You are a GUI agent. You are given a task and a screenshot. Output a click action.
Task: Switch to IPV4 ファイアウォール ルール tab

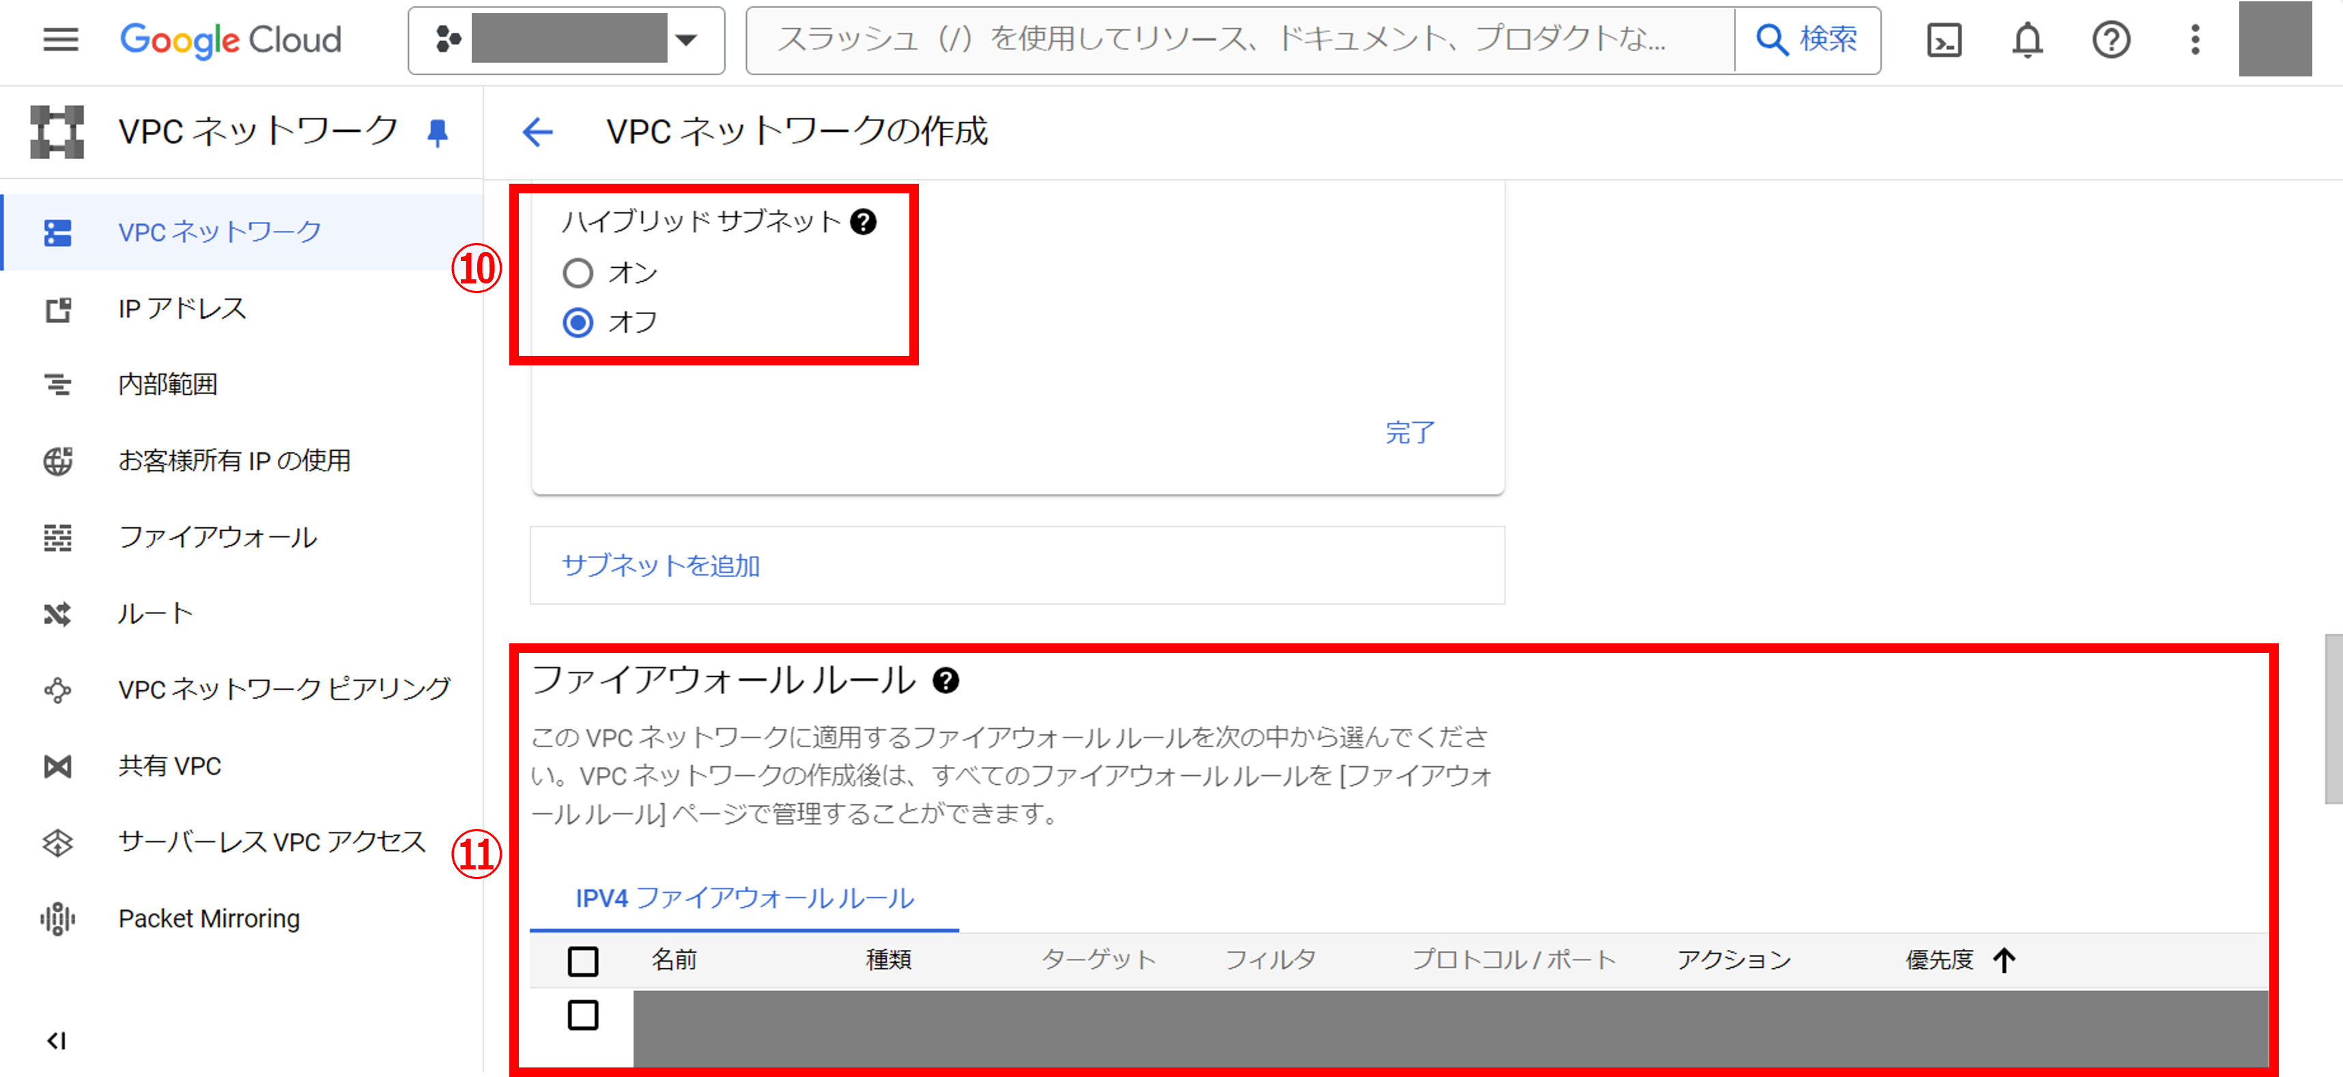744,899
